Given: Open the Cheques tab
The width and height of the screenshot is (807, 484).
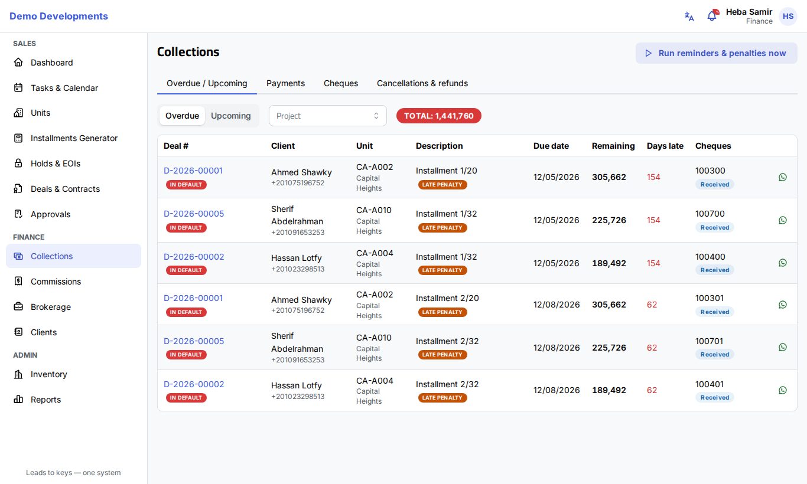Looking at the screenshot, I should pos(341,83).
